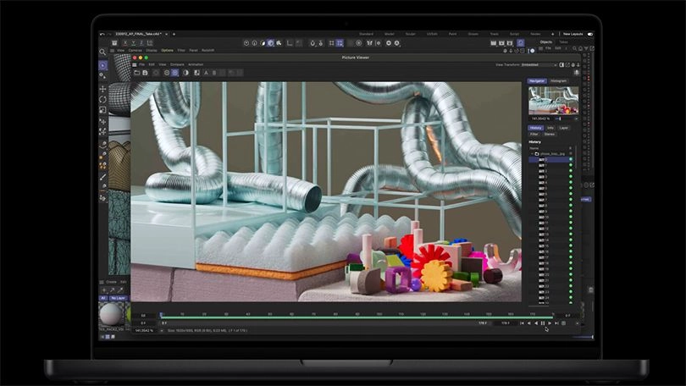The height and width of the screenshot is (386, 686).
Task: Jump to the first frame
Action: coord(522,323)
